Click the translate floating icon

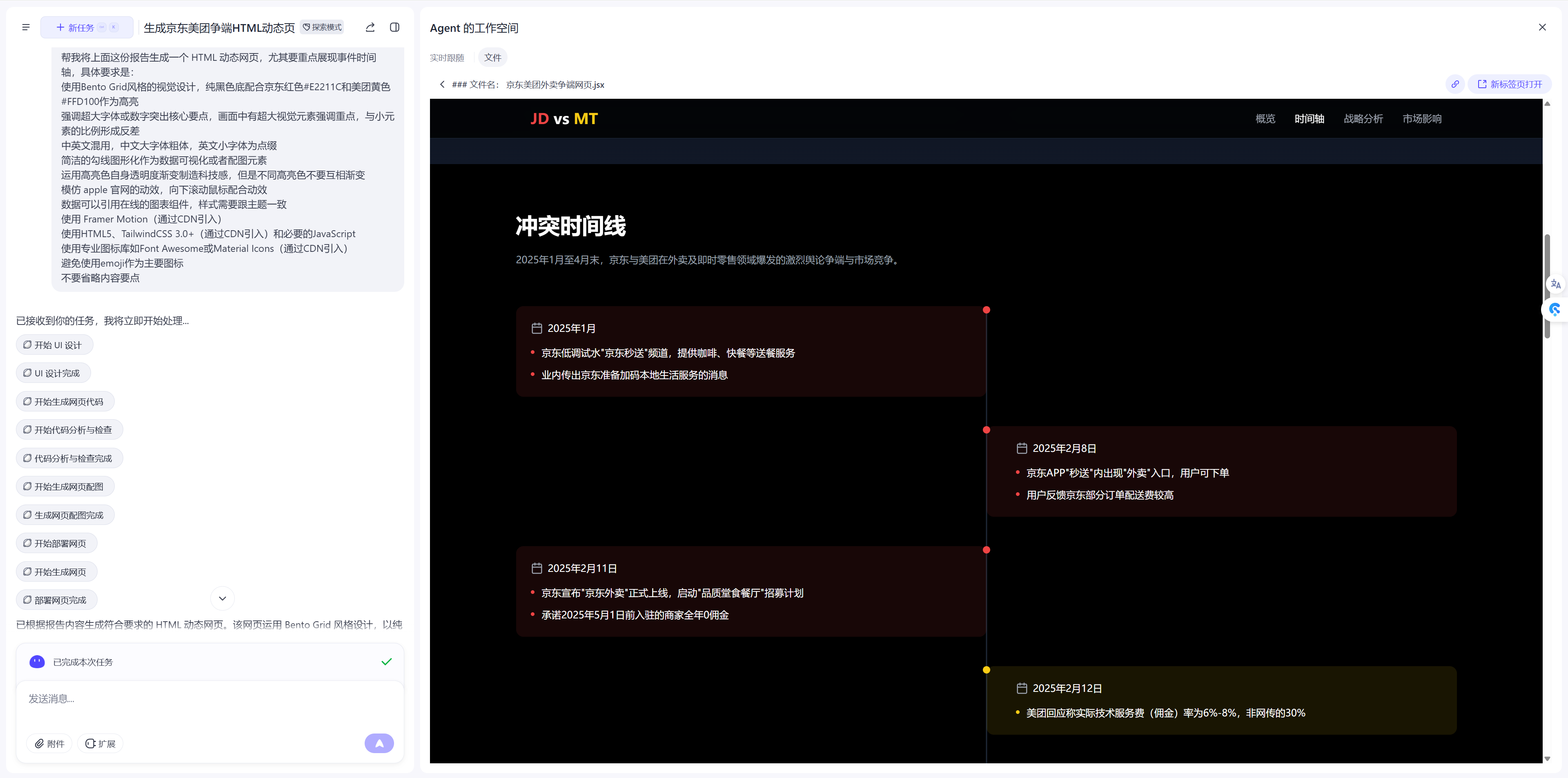[x=1555, y=283]
